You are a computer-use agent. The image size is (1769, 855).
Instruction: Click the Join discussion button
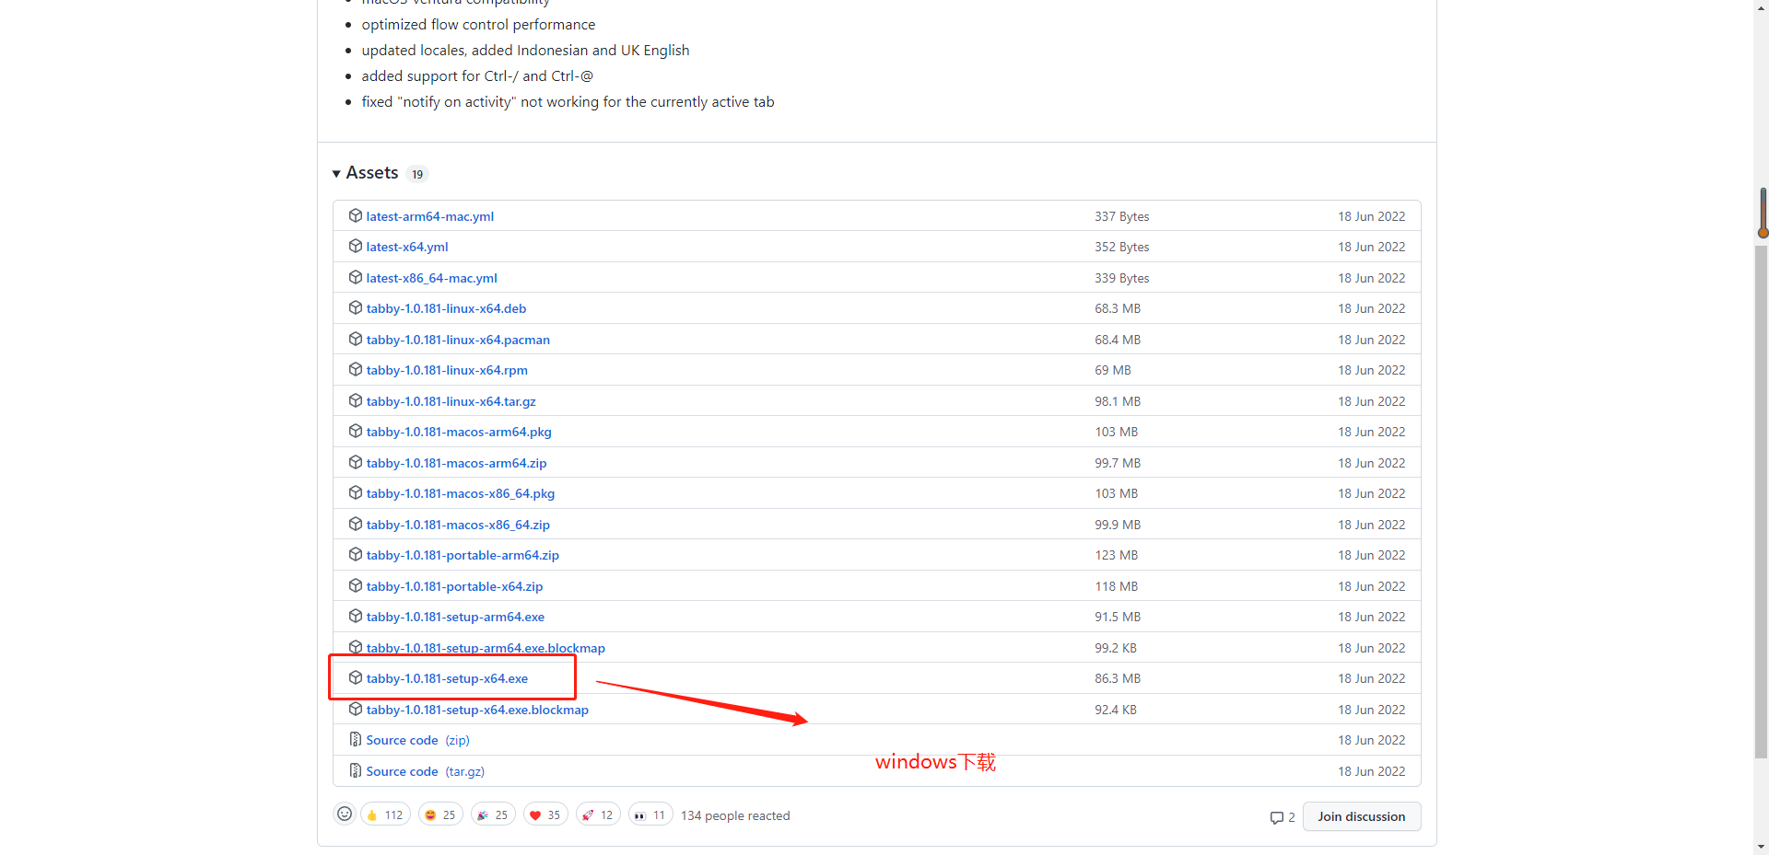[x=1361, y=816]
